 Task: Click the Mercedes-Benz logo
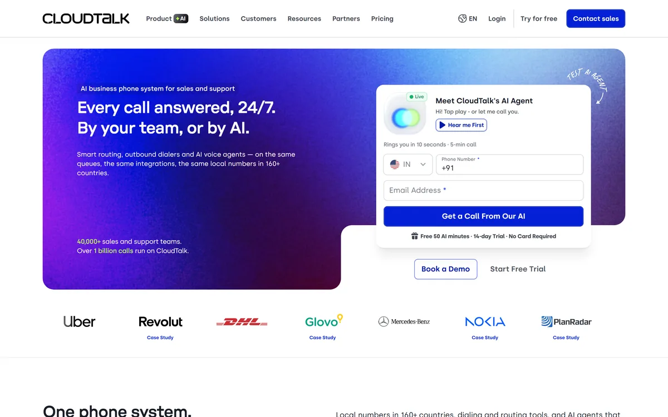[x=404, y=321]
